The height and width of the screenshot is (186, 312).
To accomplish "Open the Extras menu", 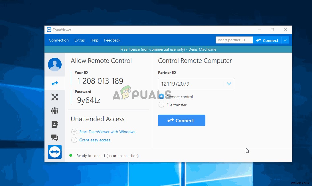I will 80,40.
